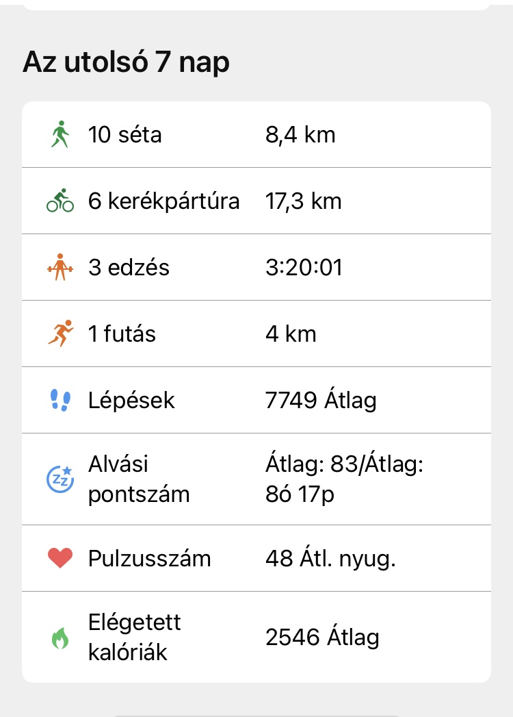Tap the weightlifter icon for edzés
513x717 pixels.
(60, 268)
